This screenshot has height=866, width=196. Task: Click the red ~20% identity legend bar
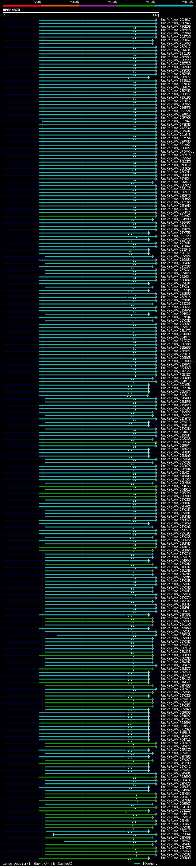[x=22, y=6]
